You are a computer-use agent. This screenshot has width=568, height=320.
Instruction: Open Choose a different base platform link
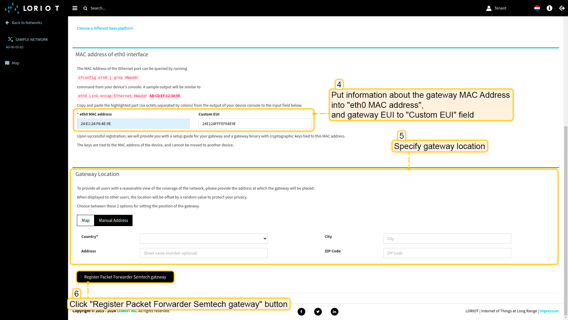105,28
